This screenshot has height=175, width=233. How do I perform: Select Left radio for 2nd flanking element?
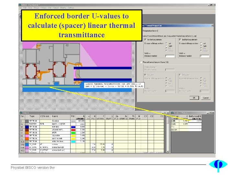(201, 43)
